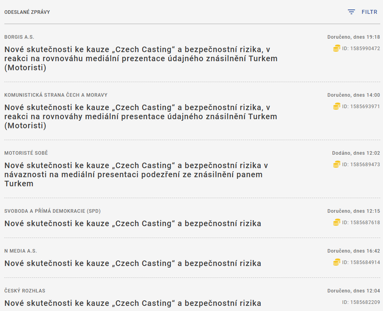Open message subject sent to Český rozhlas
This screenshot has width=383, height=311.
133,303
